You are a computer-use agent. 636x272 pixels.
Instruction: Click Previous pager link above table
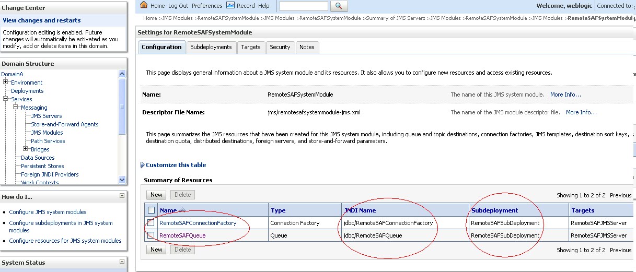point(621,195)
